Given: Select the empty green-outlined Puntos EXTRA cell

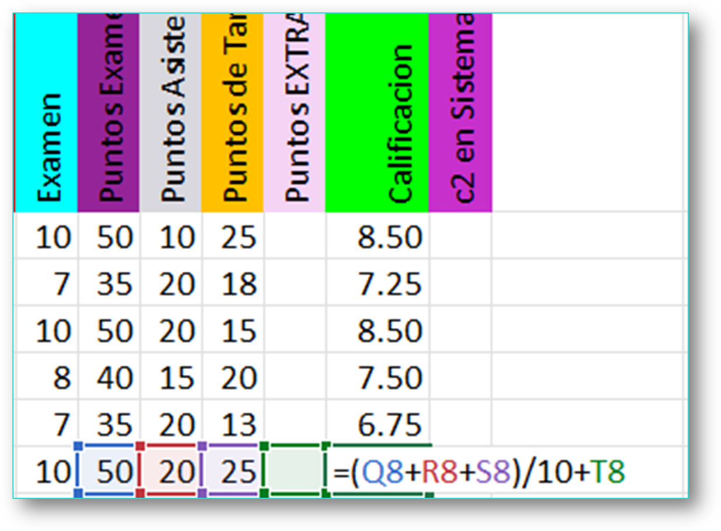Looking at the screenshot, I should point(295,472).
